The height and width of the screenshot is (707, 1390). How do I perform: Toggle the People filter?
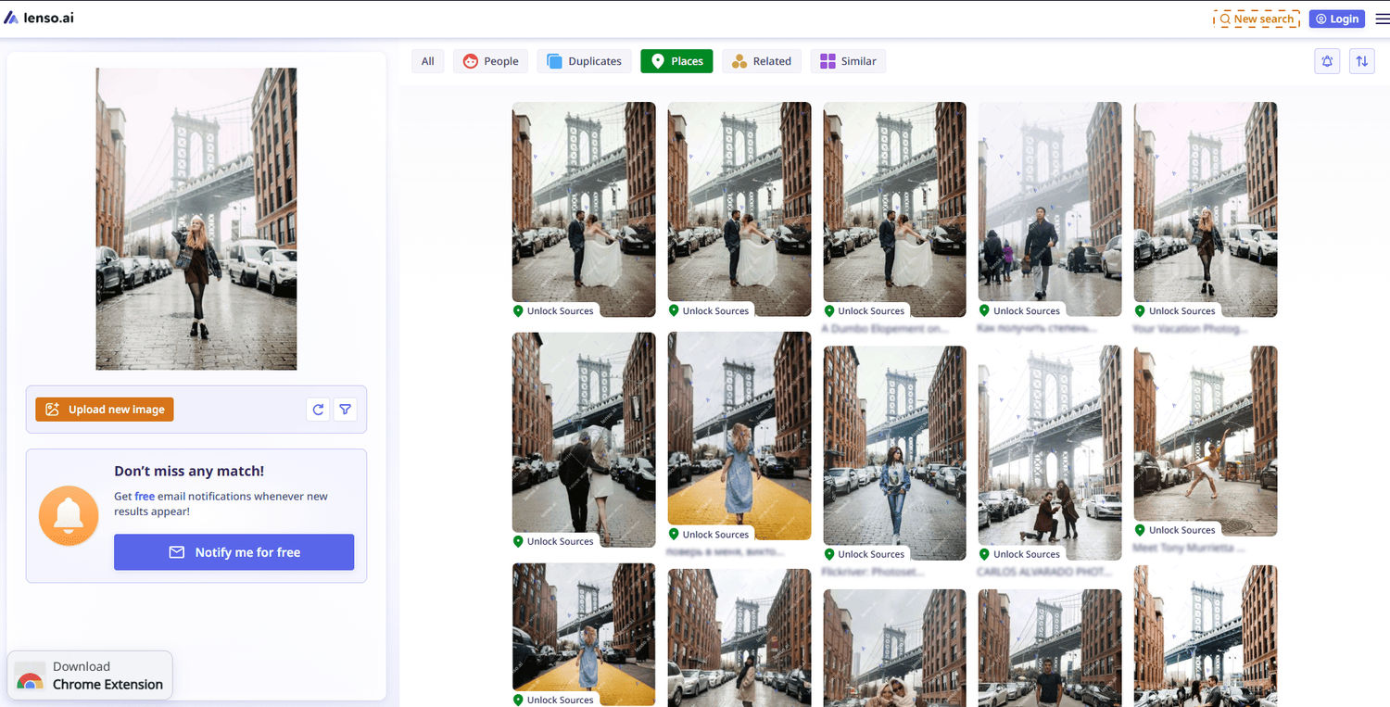tap(490, 60)
